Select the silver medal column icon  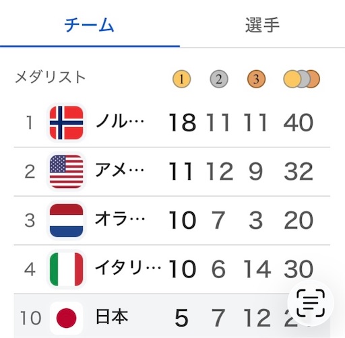click(219, 79)
